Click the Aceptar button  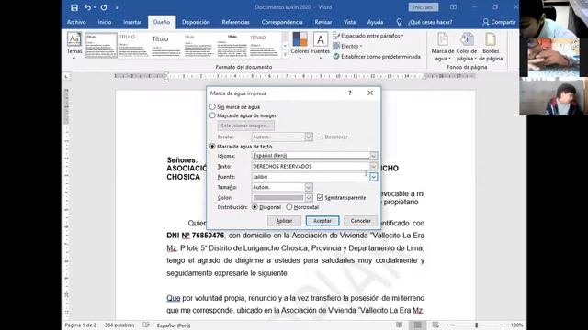click(x=322, y=221)
